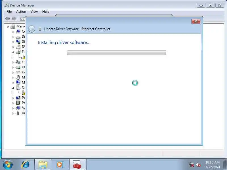Screen dimensions: 227x170
Task: Click the network status tray icon
Action: [x=192, y=165]
